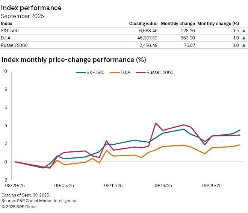Click the Index column header
Viewport: 248px width, 213px height.
pyautogui.click(x=6, y=23)
